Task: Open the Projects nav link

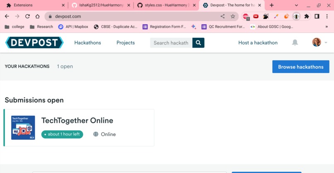Action: coord(126,43)
